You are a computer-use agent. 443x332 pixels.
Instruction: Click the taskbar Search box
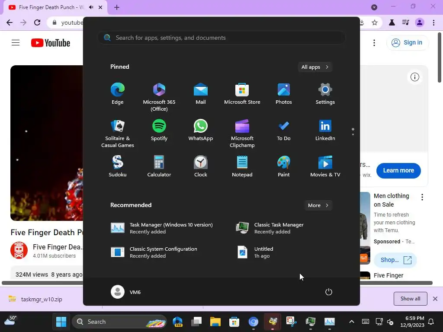(x=119, y=322)
